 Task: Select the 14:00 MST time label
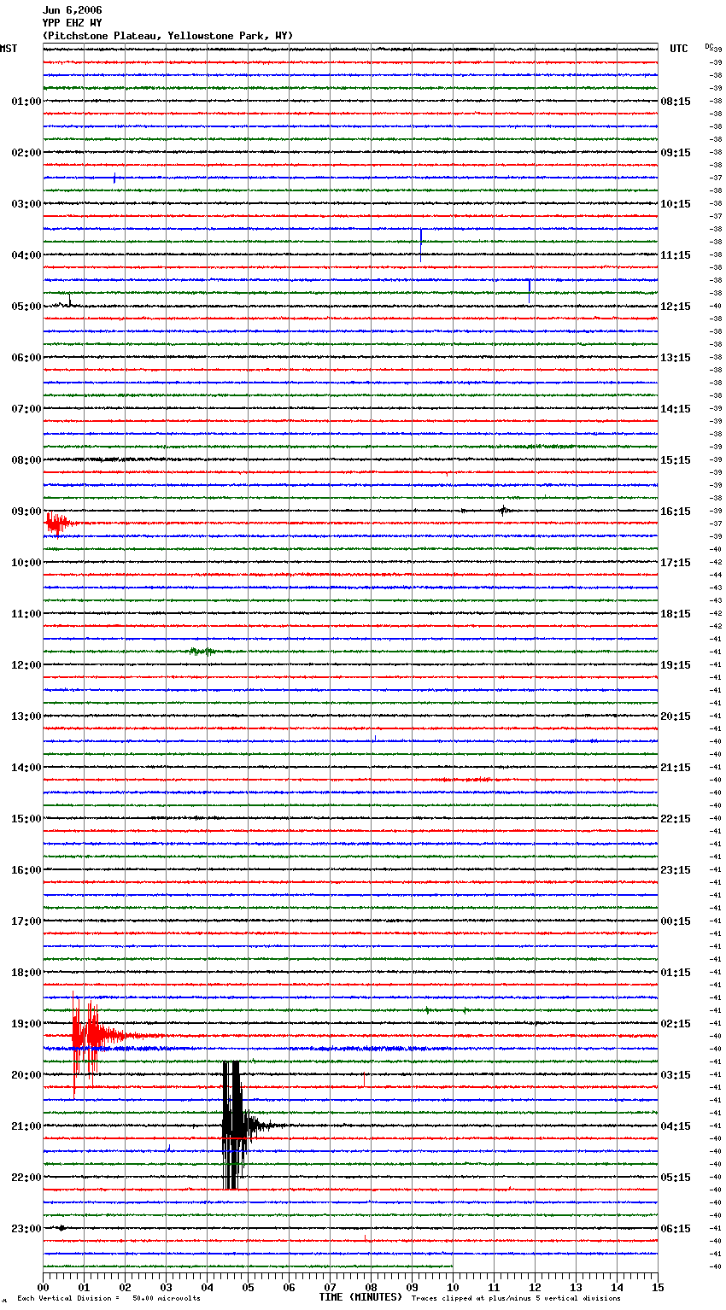26,768
